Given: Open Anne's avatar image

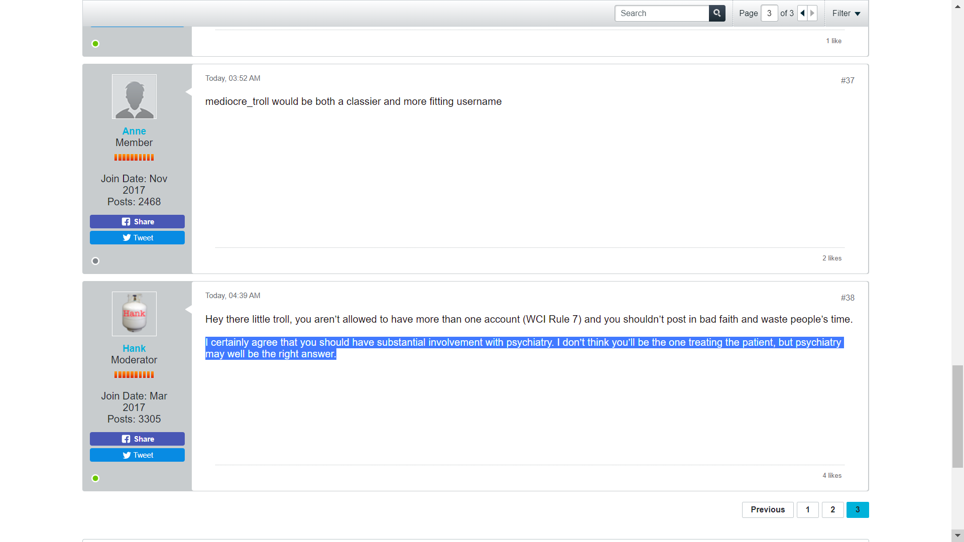Looking at the screenshot, I should [x=134, y=96].
